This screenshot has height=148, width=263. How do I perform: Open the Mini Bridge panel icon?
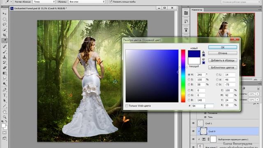click(186, 13)
